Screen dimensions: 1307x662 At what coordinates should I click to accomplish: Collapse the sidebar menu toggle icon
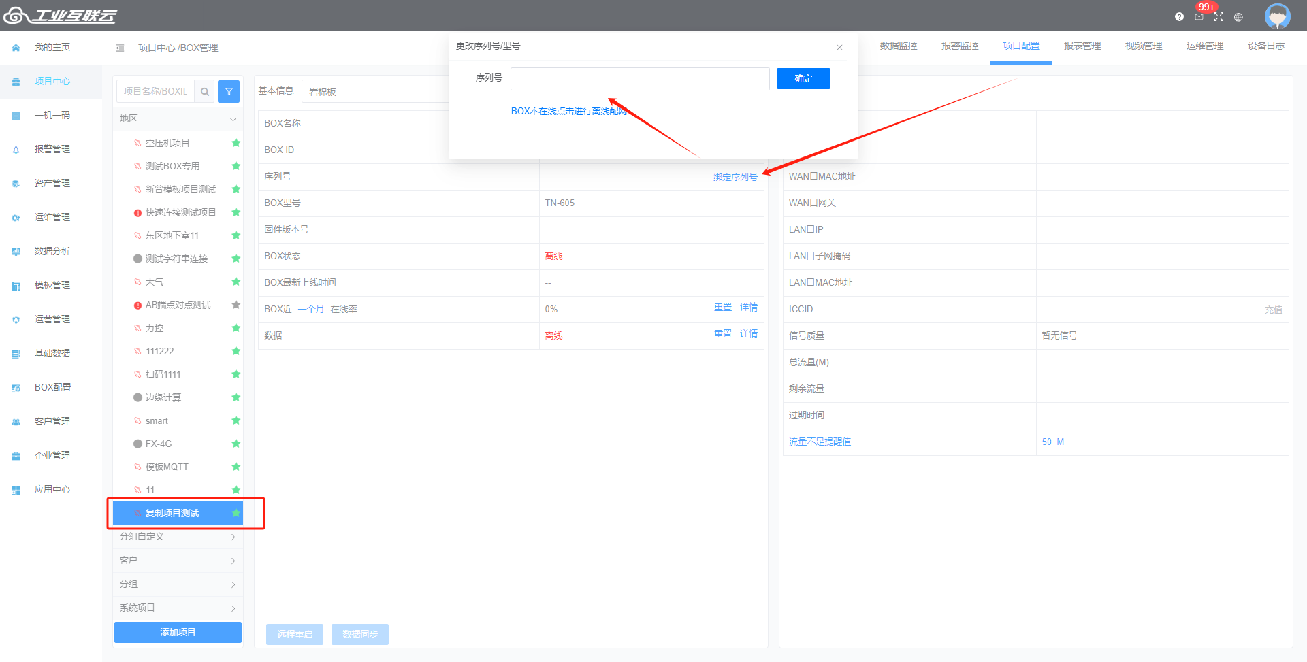pyautogui.click(x=120, y=48)
